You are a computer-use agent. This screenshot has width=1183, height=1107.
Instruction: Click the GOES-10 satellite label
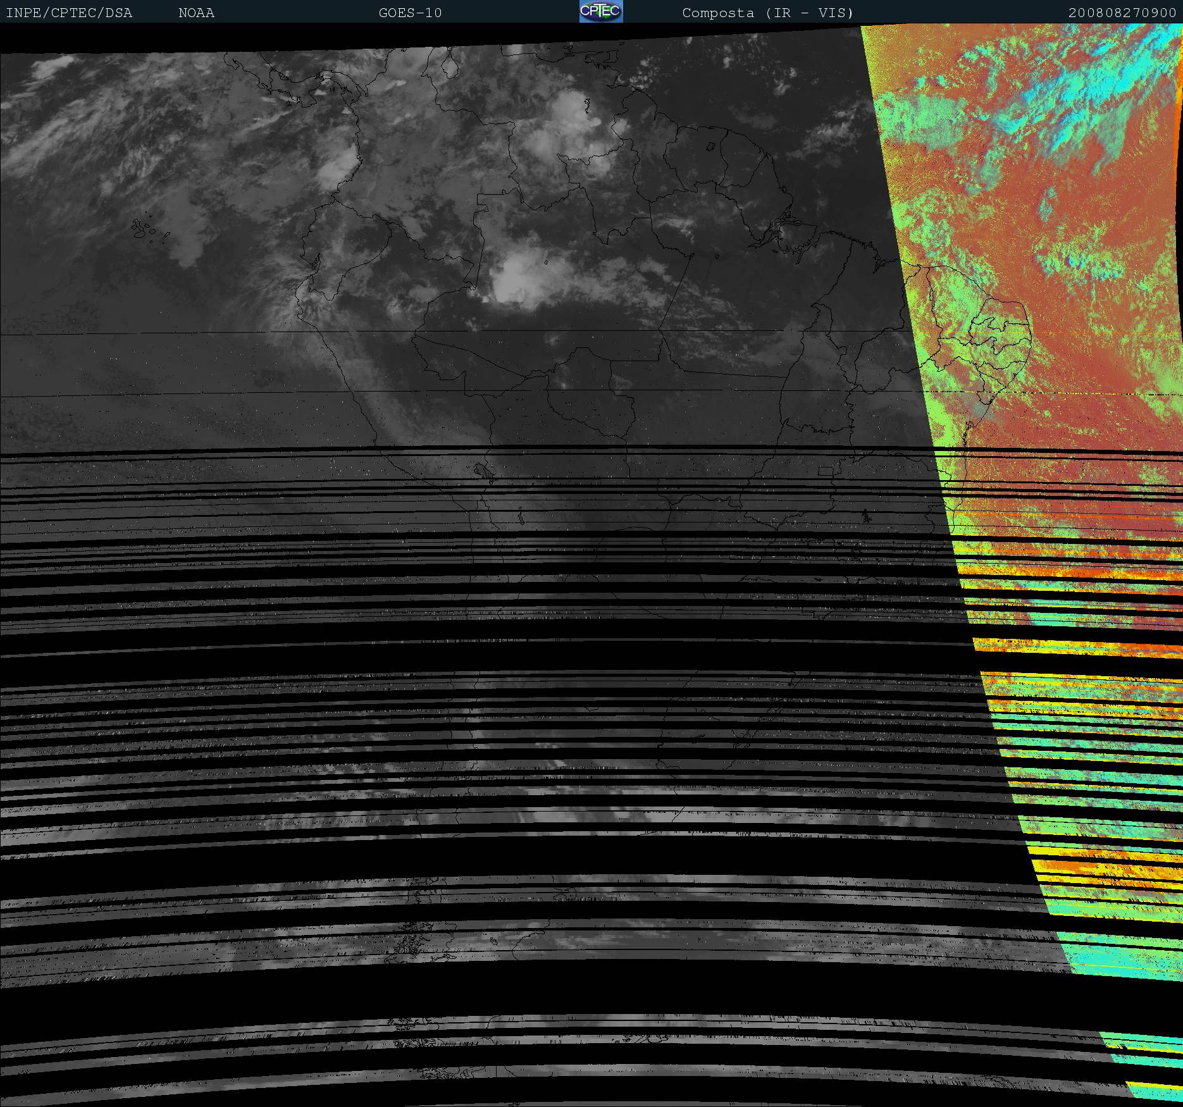410,13
